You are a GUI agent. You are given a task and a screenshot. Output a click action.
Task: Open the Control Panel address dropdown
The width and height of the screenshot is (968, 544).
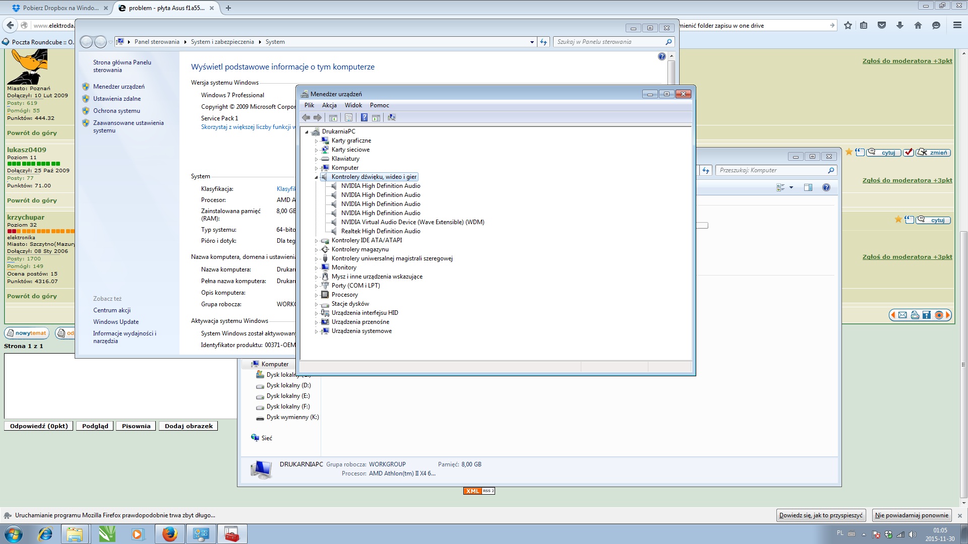(x=532, y=42)
